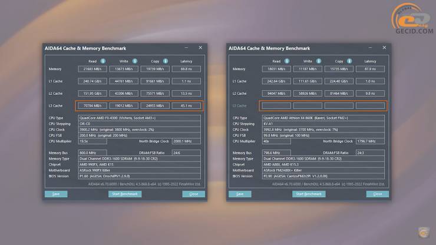
Task: Click the left window's BIOS Version field
Action: 139,176
